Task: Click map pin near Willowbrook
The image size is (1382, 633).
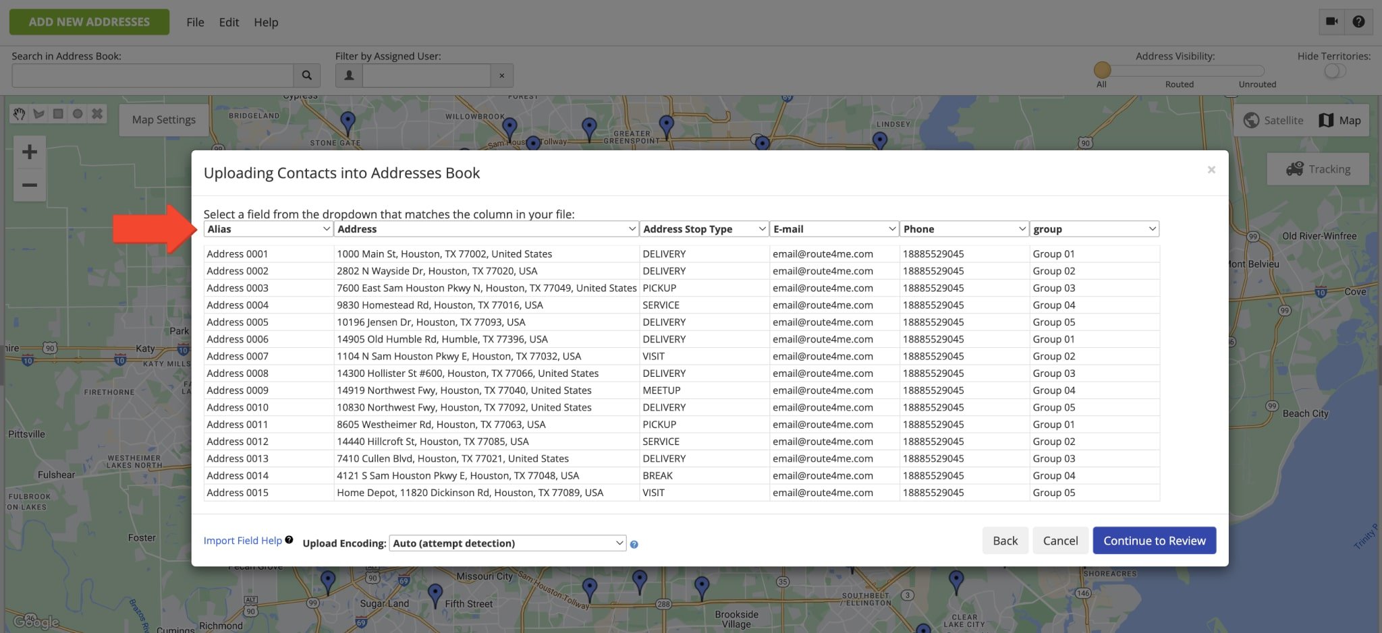Action: tap(509, 128)
